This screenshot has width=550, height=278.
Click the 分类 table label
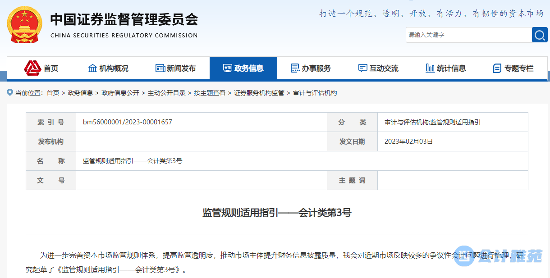click(x=352, y=122)
